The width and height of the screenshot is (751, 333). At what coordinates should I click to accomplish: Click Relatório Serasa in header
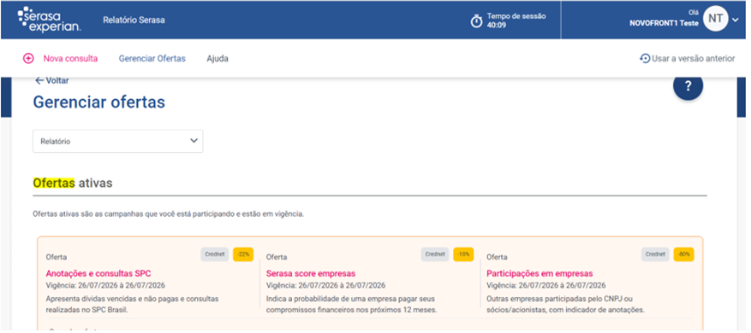(134, 20)
